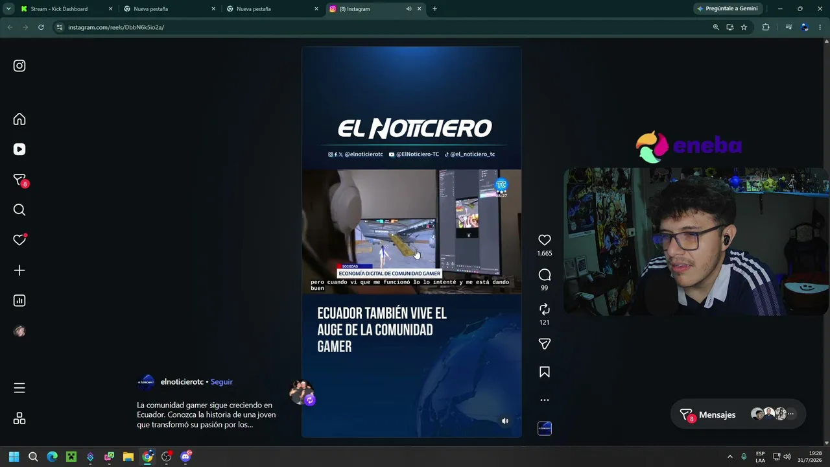
Task: Switch to the Stream - Kick Dashboard tab
Action: (x=67, y=9)
